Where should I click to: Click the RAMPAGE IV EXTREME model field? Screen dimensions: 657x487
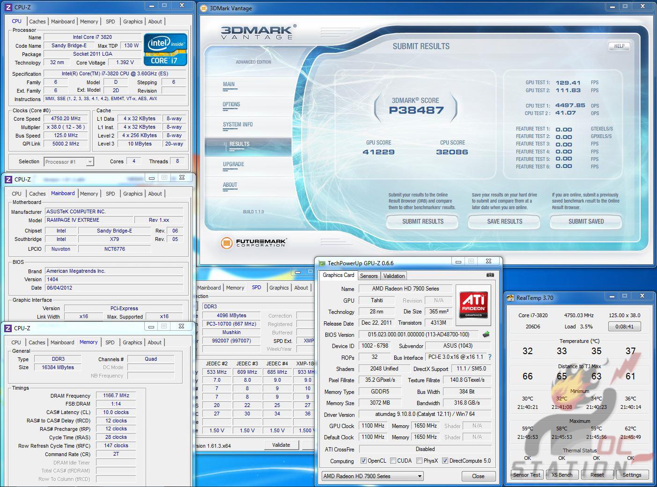(89, 220)
